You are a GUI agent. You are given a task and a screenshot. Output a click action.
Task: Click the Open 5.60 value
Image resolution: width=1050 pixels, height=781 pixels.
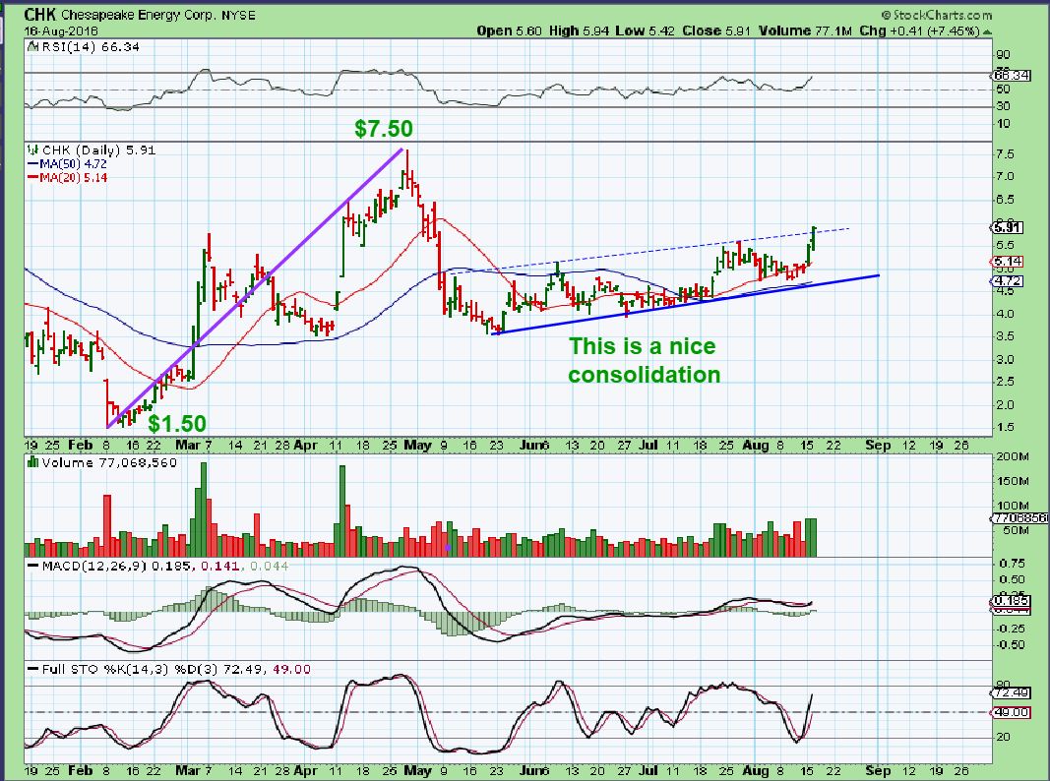pyautogui.click(x=510, y=30)
